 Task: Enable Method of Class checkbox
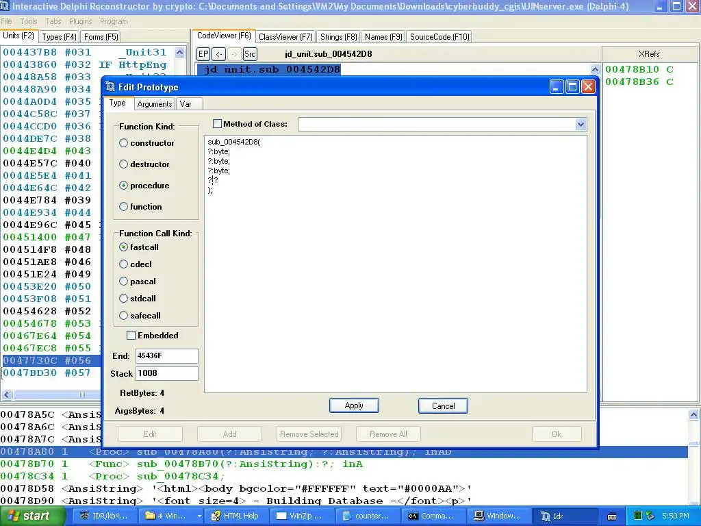[217, 124]
